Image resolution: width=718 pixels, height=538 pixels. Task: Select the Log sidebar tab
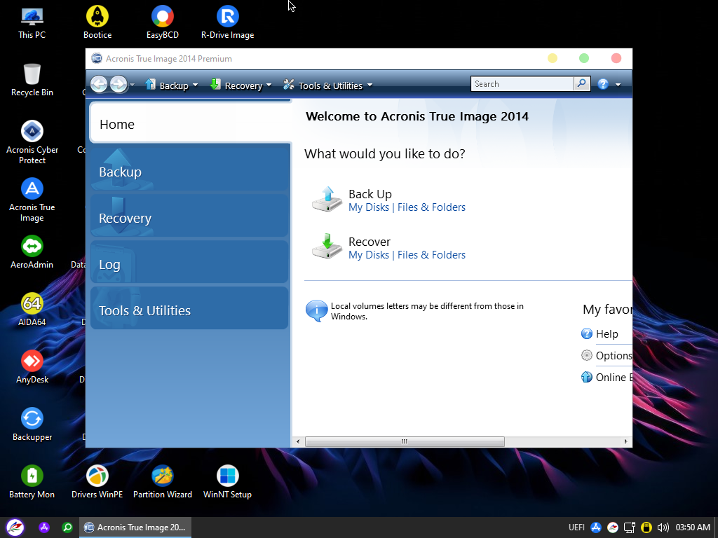tap(189, 262)
